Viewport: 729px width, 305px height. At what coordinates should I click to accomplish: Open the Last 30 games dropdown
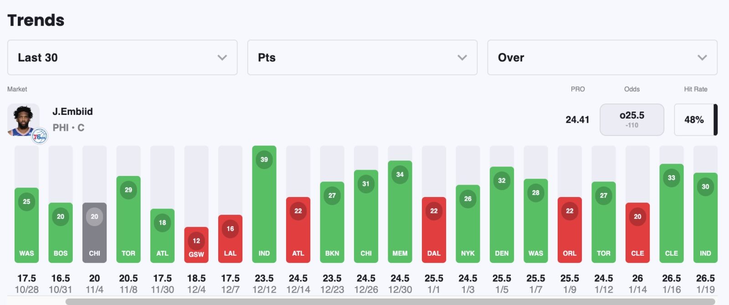122,57
